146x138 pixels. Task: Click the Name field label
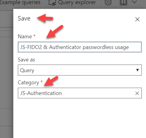25,37
